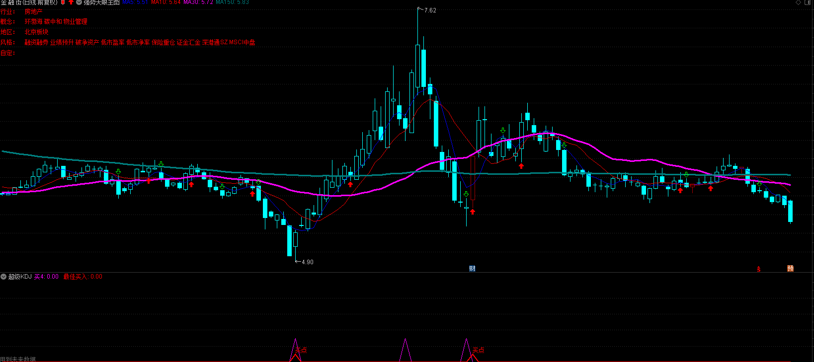The width and height of the screenshot is (814, 362).
Task: Click the diamond icon in the top right
Action: [799, 2]
